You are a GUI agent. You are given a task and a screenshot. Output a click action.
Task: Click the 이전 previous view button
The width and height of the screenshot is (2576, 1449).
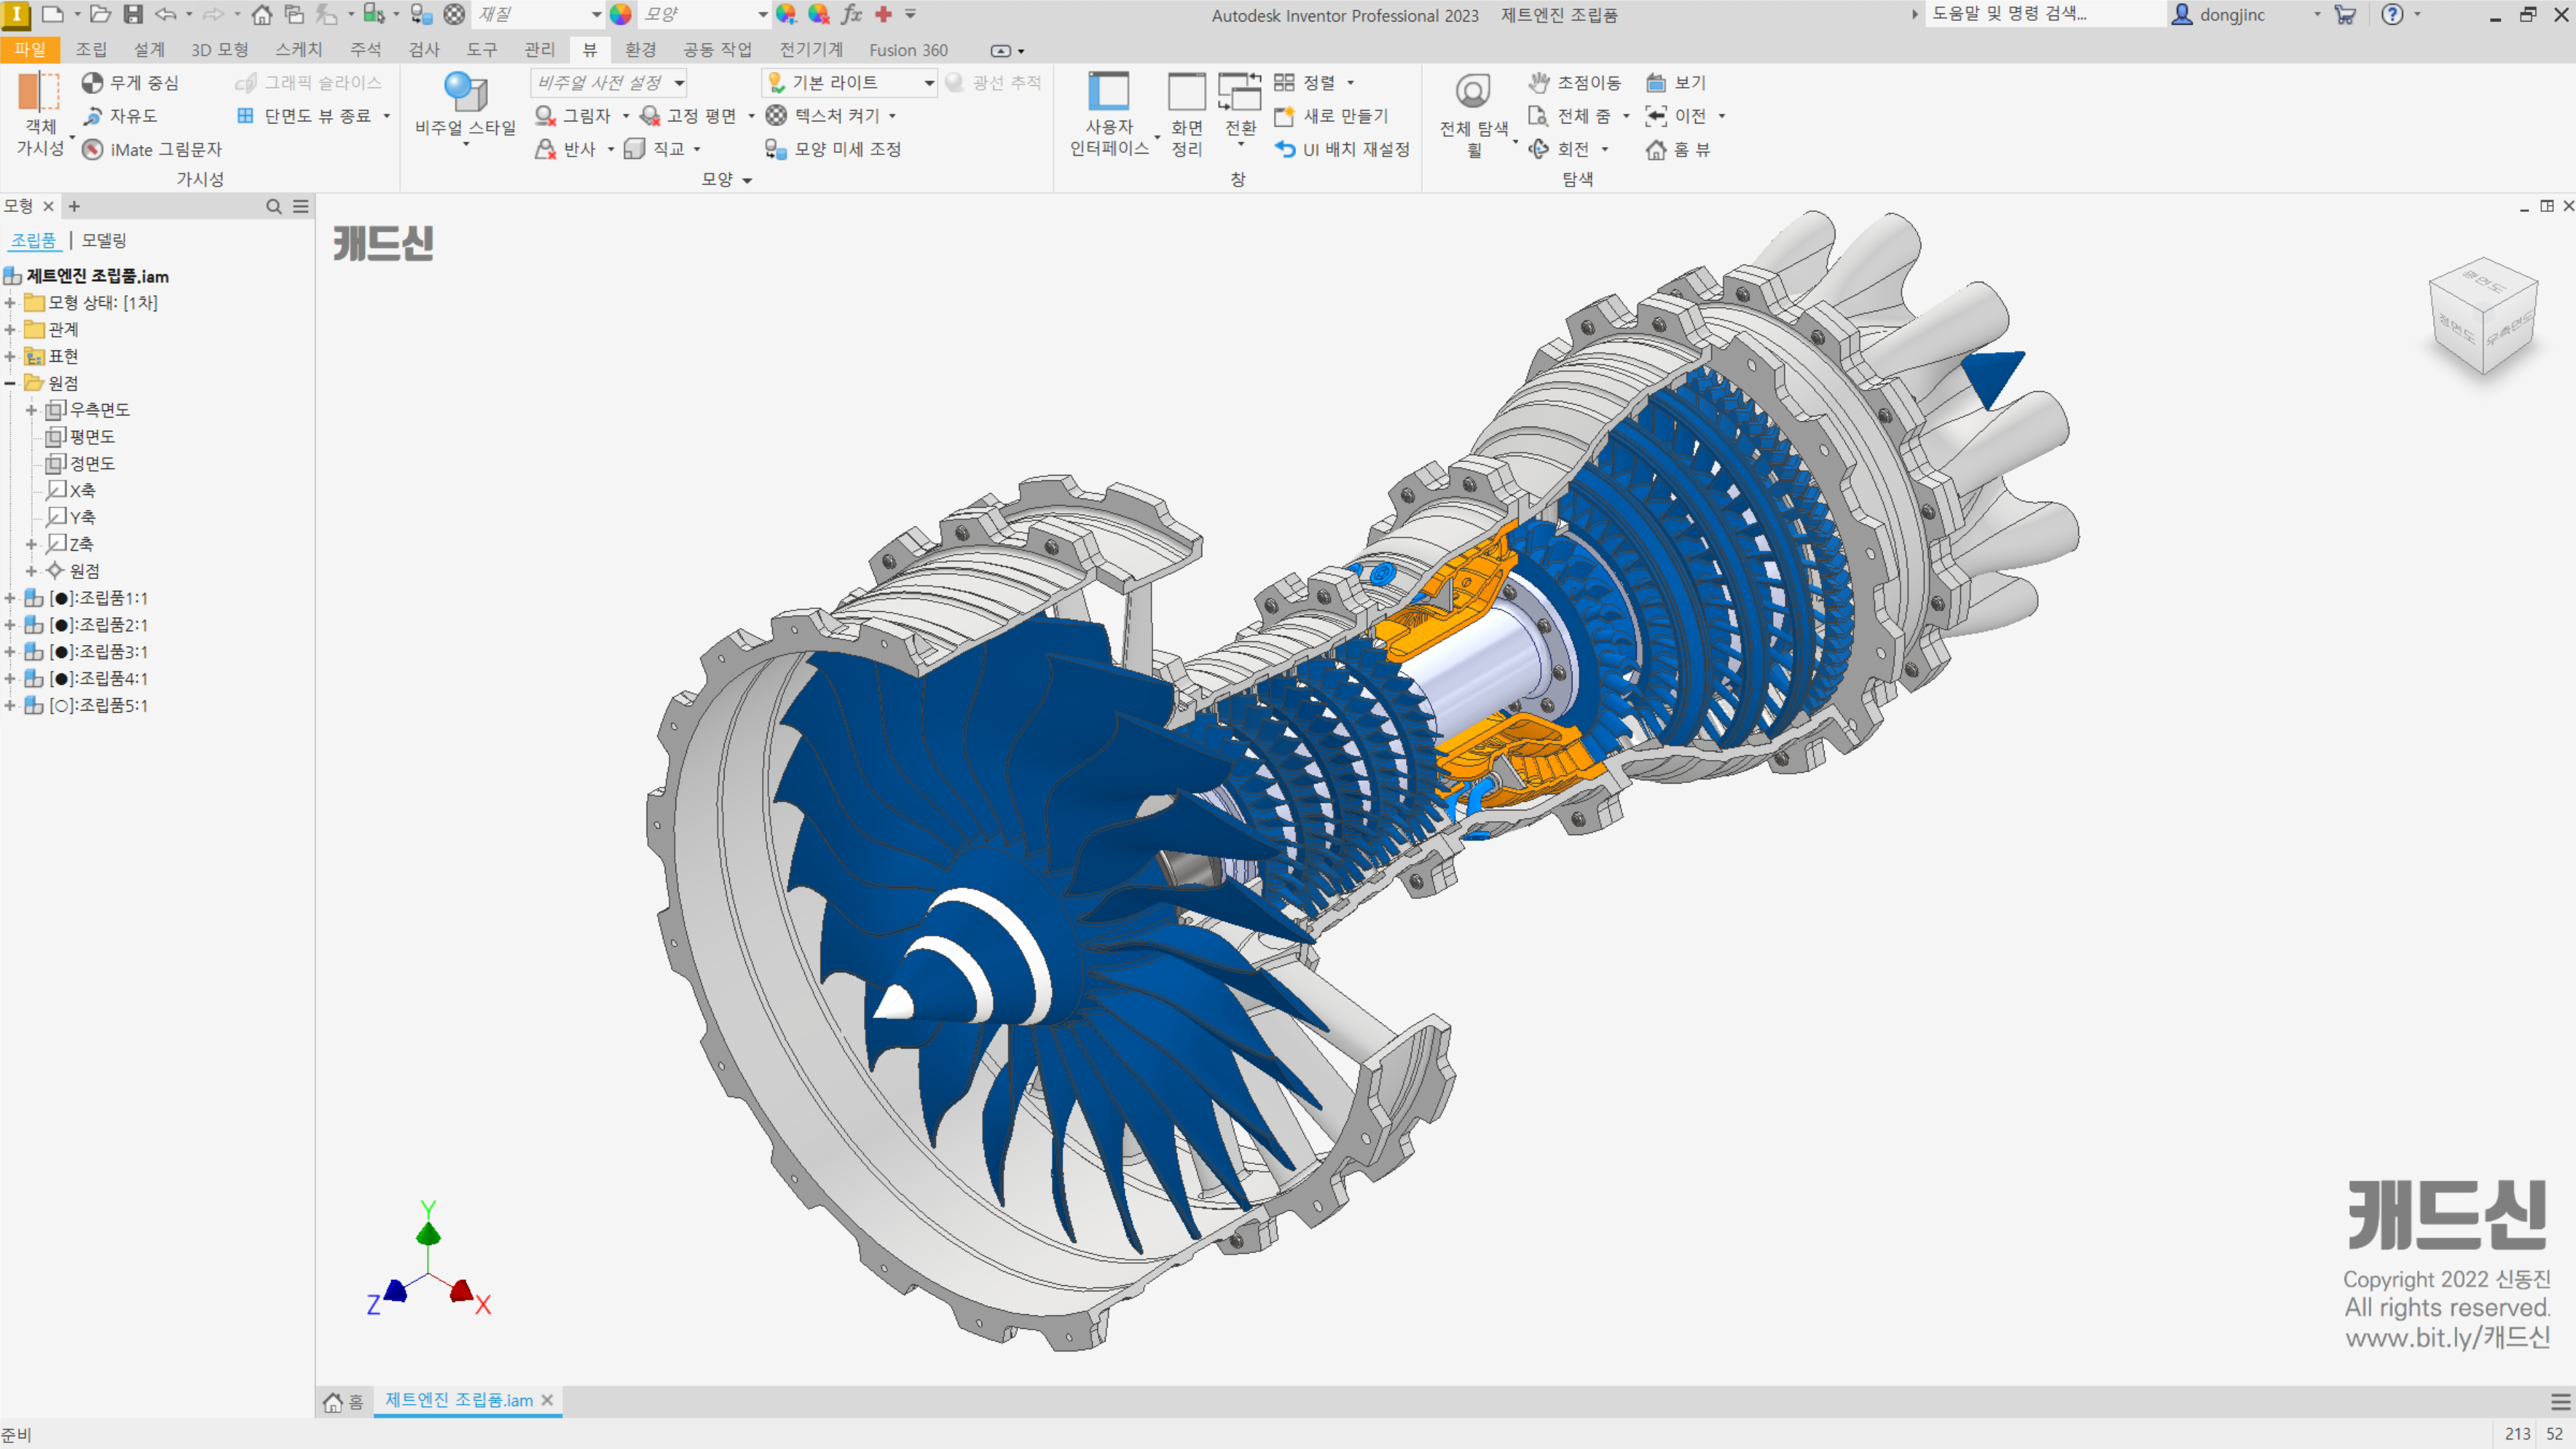[1677, 116]
